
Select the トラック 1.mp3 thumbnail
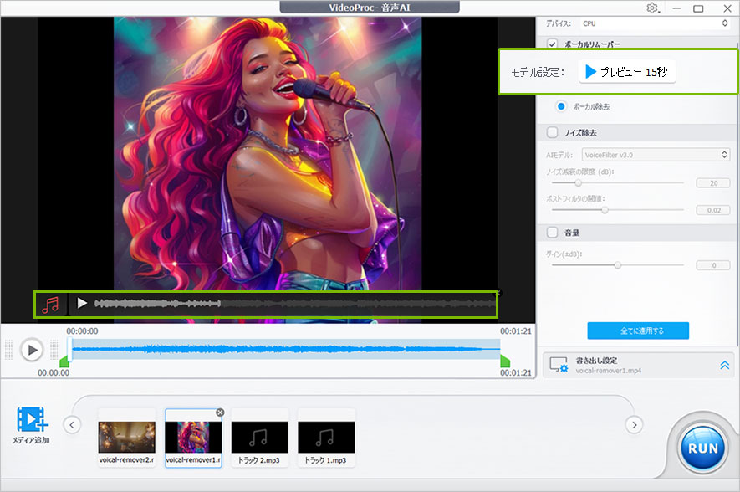pyautogui.click(x=326, y=438)
